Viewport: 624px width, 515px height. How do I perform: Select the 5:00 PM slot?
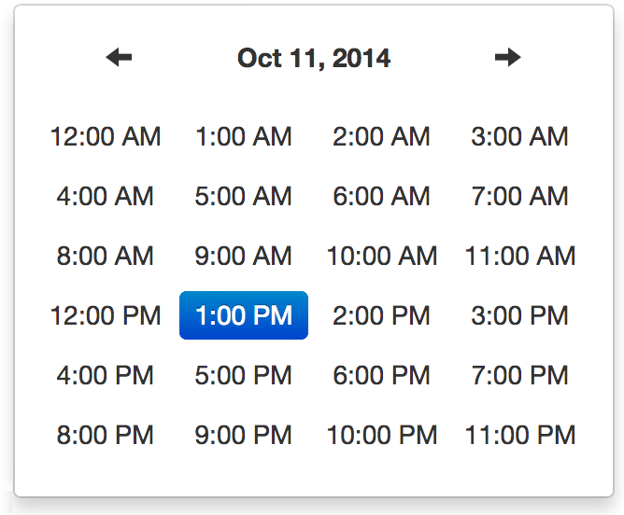[244, 375]
